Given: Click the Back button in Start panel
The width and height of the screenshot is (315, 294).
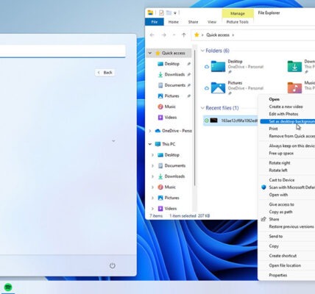Looking at the screenshot, I should pos(105,73).
